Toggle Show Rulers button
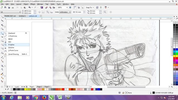Screen dimensions: 178x100 (x=75, y=7)
